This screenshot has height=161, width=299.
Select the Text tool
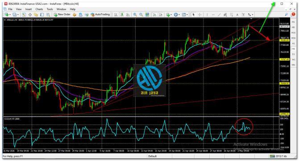click(237, 15)
